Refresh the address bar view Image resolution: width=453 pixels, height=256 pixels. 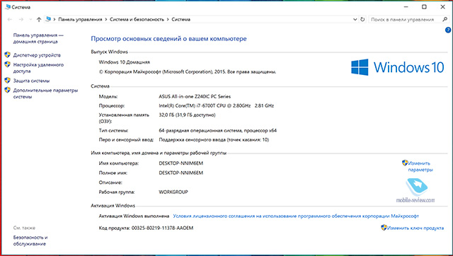coord(362,19)
